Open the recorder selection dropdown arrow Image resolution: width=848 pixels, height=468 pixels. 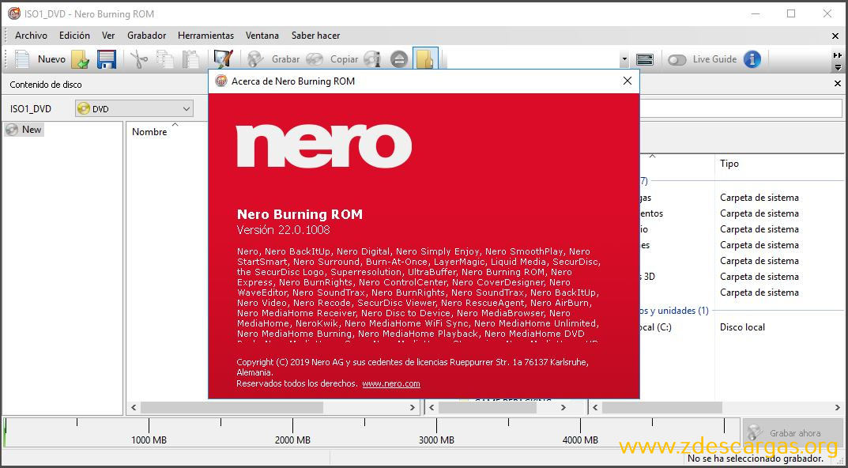[x=624, y=59]
